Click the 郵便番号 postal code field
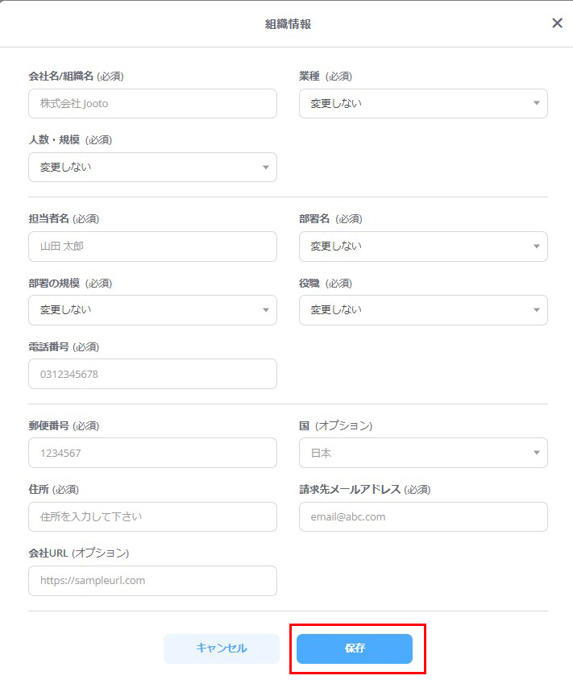This screenshot has height=688, width=573. click(x=152, y=453)
